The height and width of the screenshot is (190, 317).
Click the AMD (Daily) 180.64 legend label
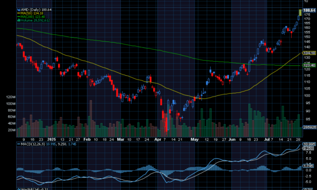36,10
